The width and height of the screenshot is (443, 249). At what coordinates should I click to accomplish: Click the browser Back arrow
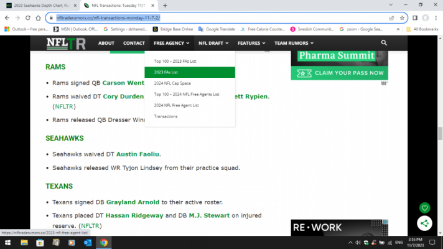7,18
